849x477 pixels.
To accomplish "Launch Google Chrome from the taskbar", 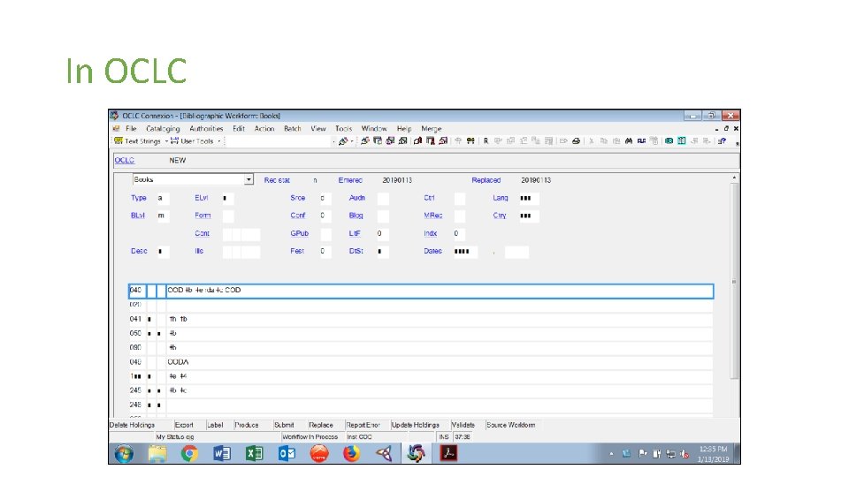I will 189,453.
